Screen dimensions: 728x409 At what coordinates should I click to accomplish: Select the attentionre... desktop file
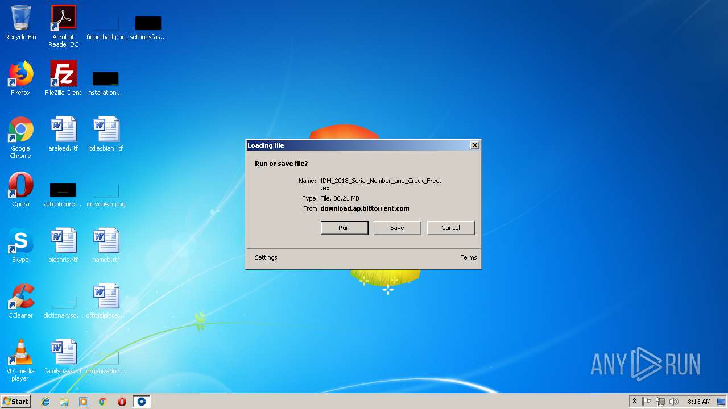(x=63, y=195)
